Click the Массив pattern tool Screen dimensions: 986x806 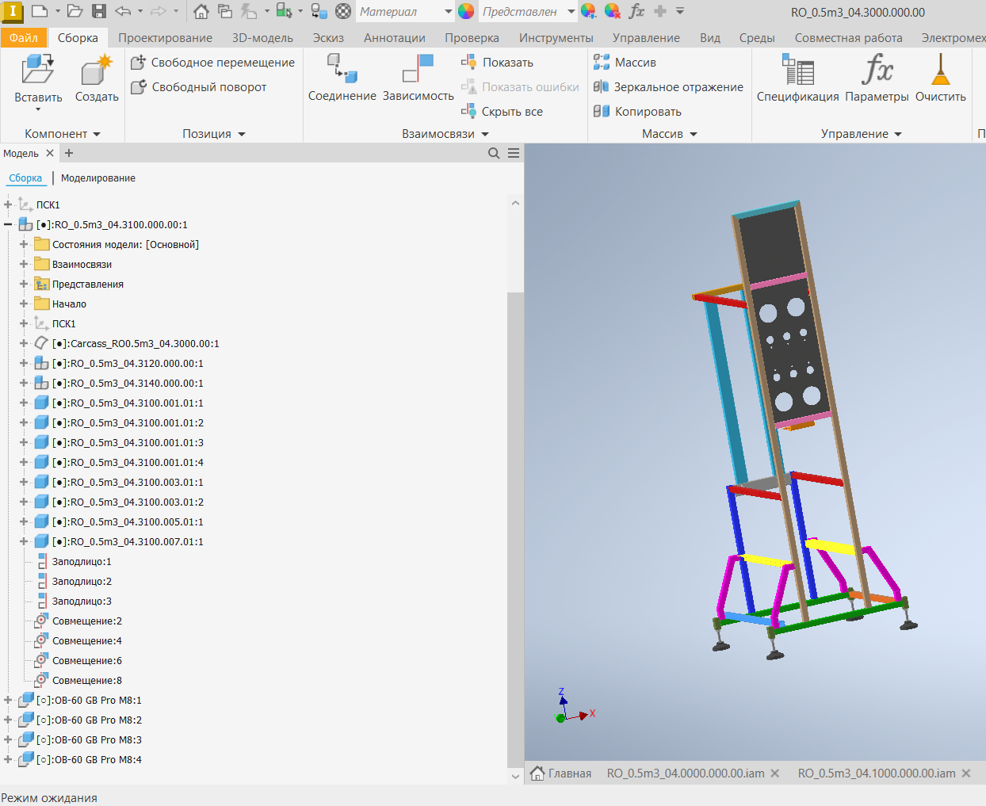[625, 63]
